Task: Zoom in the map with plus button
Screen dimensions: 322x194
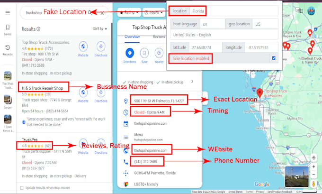Action: (x=313, y=166)
